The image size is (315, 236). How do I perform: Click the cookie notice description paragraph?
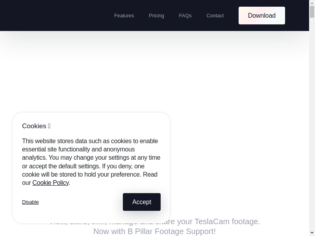tap(91, 158)
